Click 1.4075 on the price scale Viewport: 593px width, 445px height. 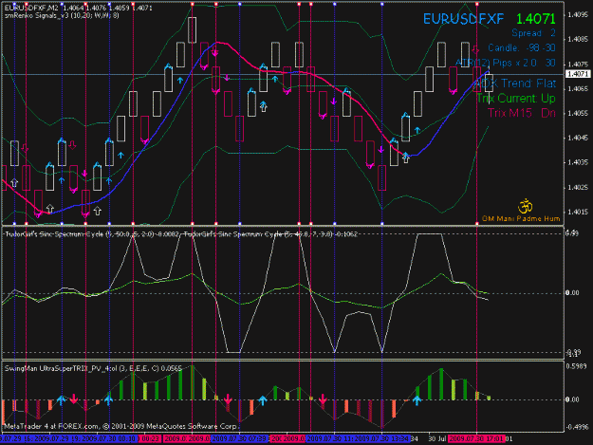[577, 64]
